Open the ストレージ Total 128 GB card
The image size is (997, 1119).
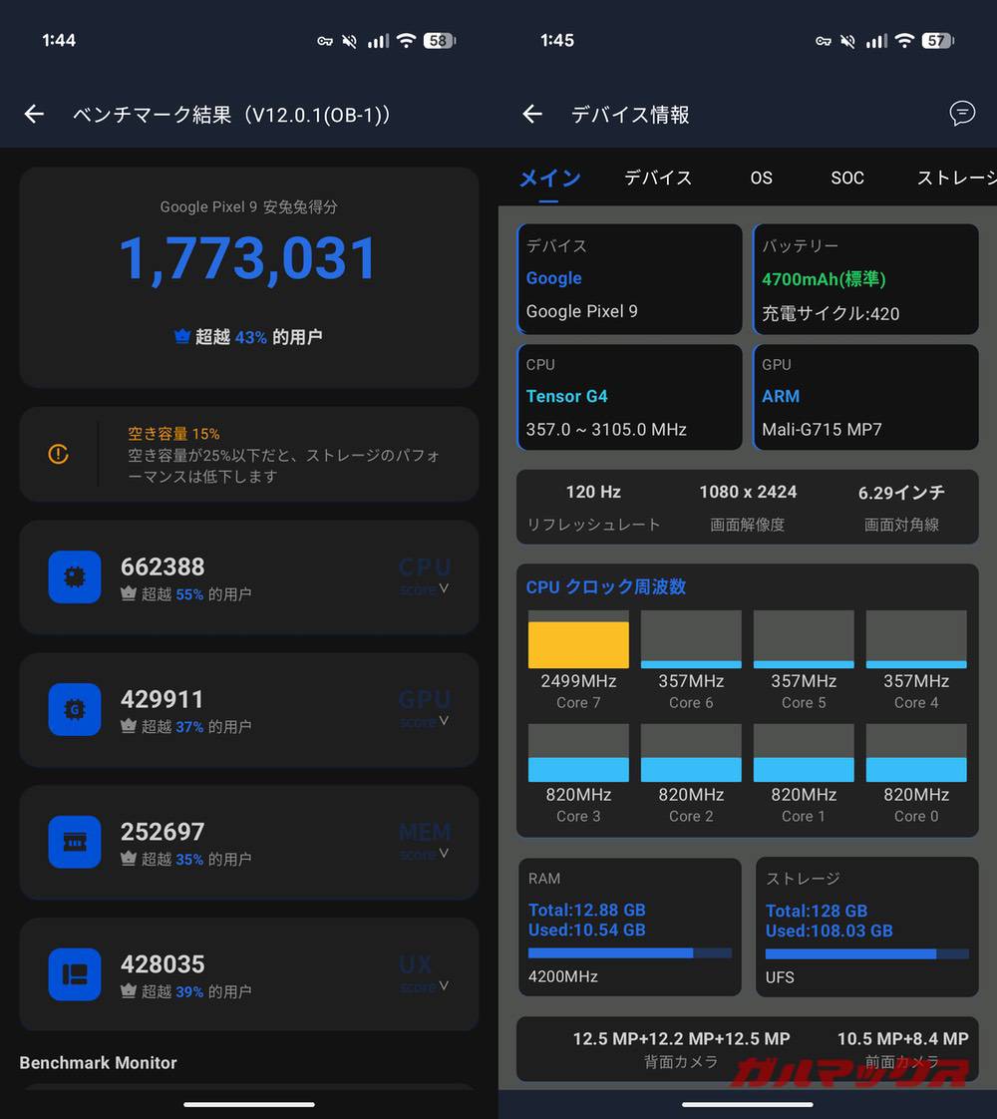[866, 927]
